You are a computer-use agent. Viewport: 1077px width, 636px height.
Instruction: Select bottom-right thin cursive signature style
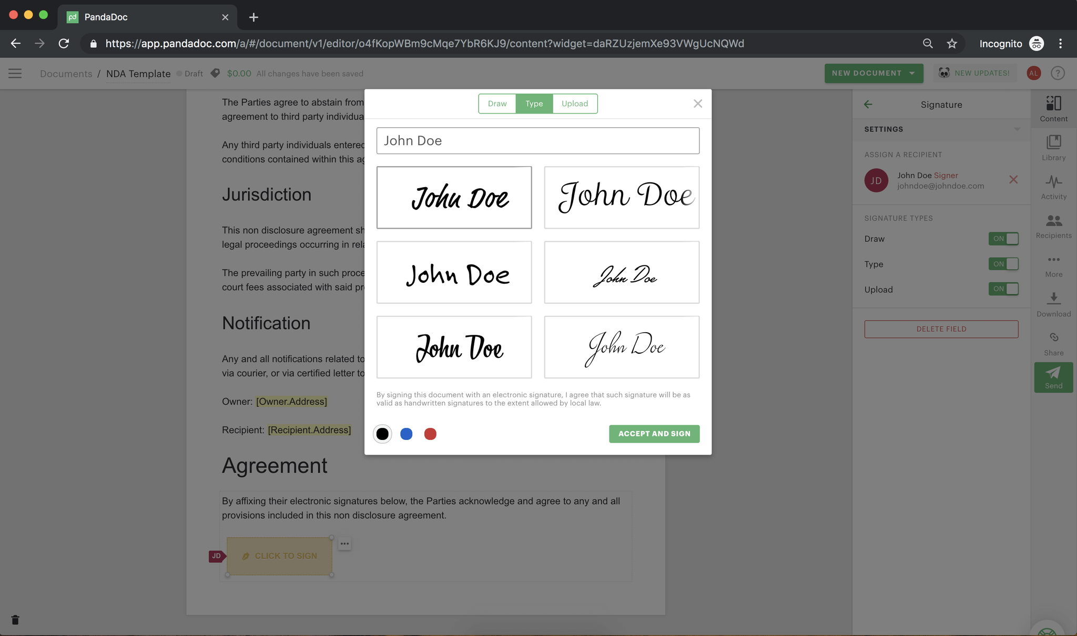coord(622,347)
